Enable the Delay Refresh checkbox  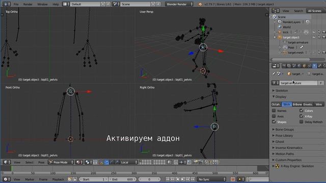[301, 122]
